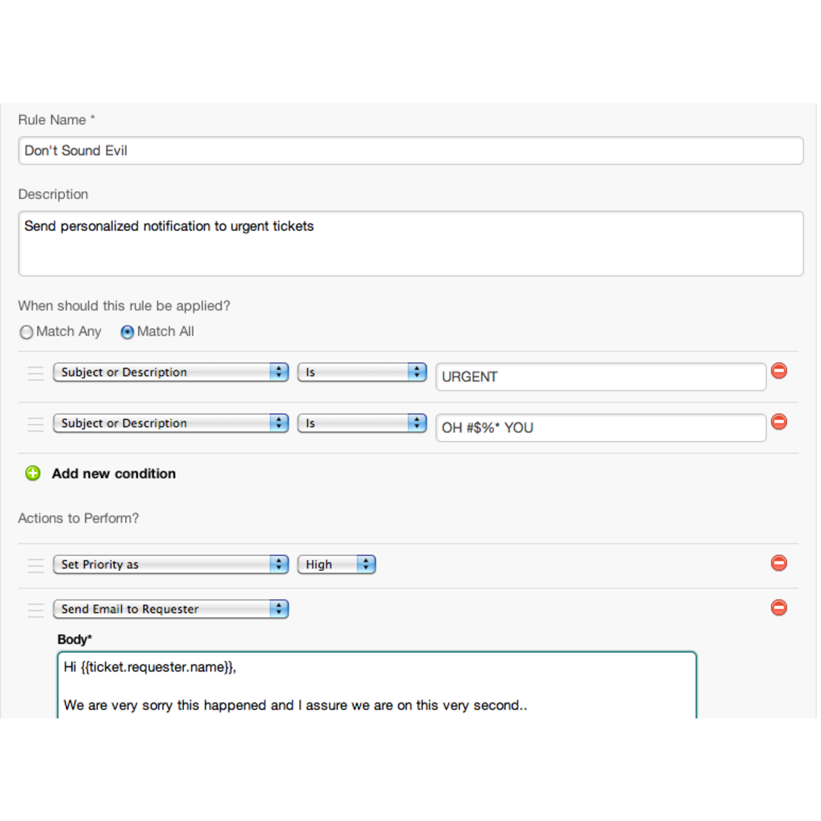Delete the Send Email to Requester action

tap(779, 608)
